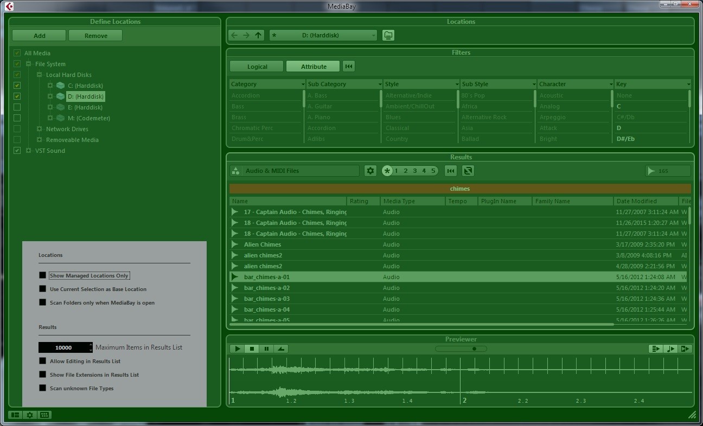The image size is (703, 426).
Task: Click the Maximum Items field 10000
Action: [x=66, y=347]
